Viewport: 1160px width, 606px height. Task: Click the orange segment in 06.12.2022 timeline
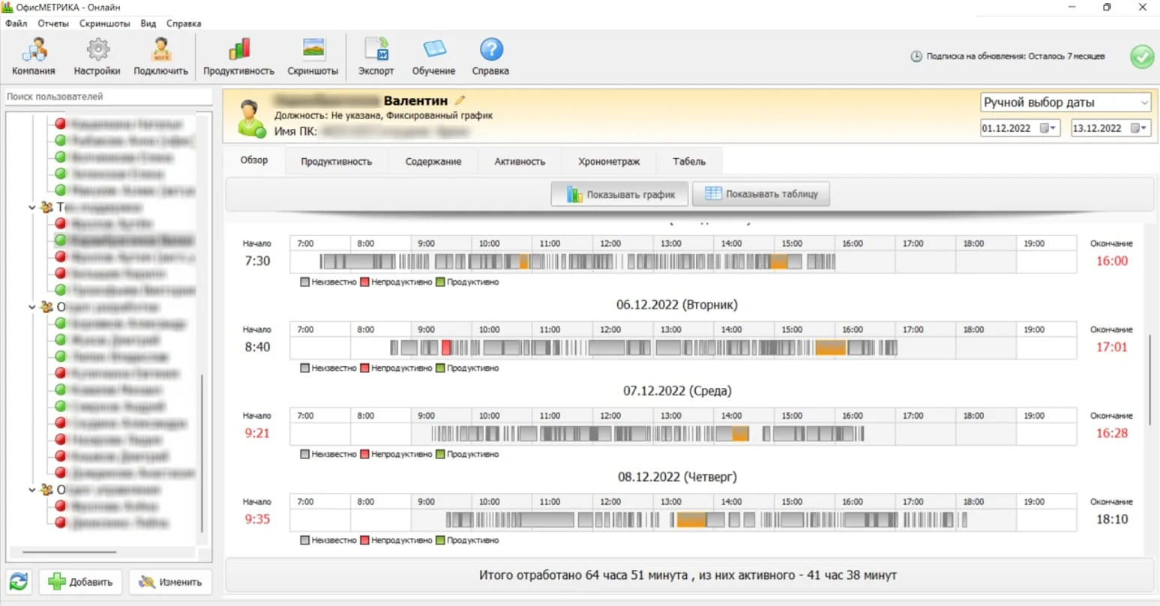click(x=830, y=348)
